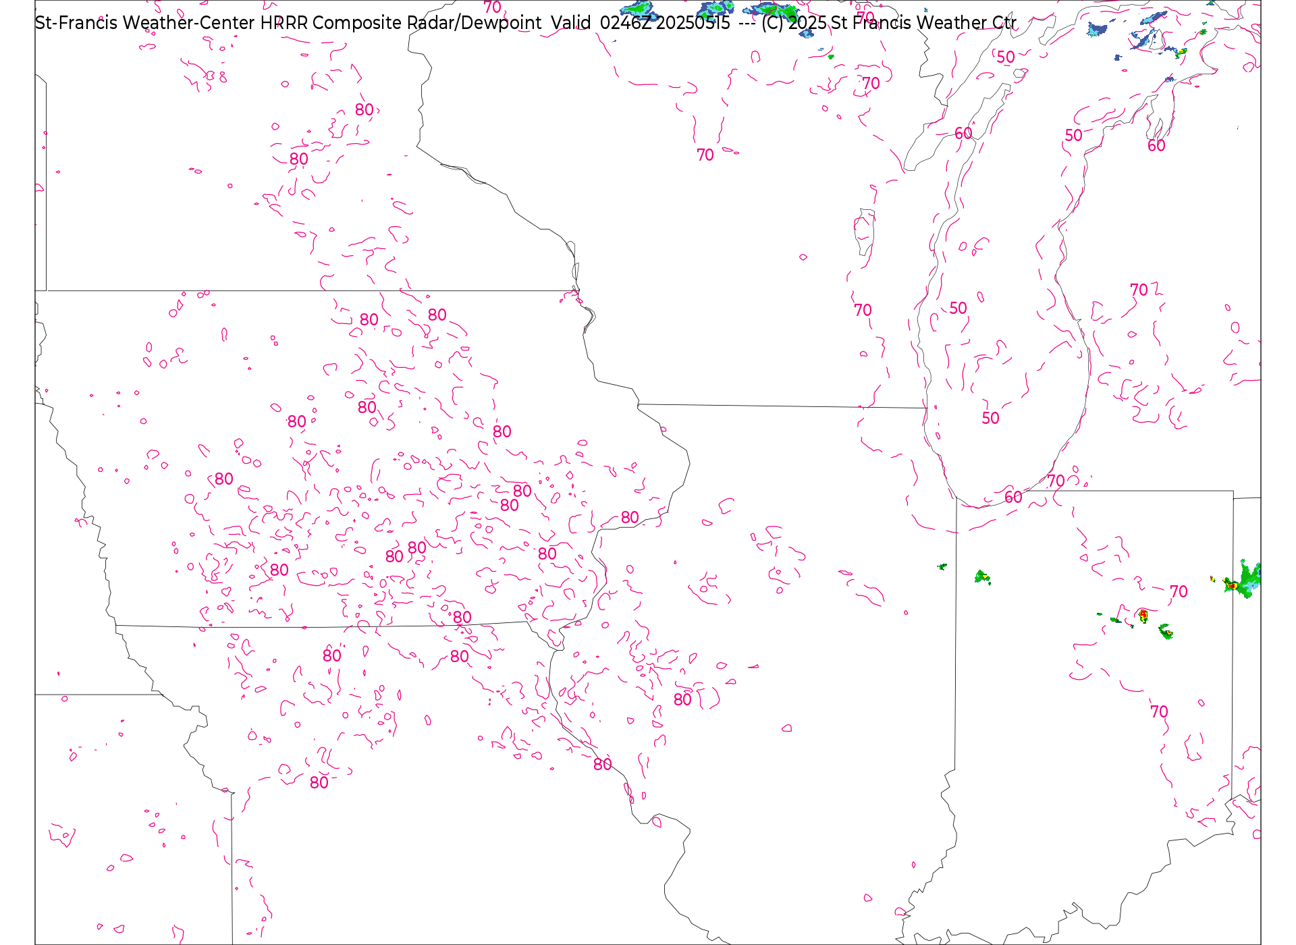1296x945 pixels.
Task: Click the 'HRRR Composite Radar/Dewpoint' title text
Action: point(401,23)
